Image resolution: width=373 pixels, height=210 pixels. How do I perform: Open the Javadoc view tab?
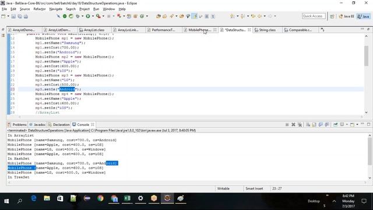click(37, 124)
